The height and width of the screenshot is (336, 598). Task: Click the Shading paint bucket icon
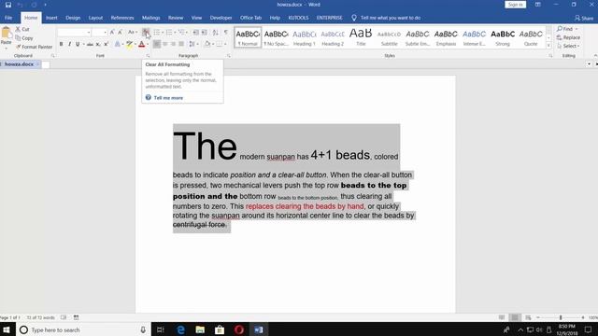(207, 44)
